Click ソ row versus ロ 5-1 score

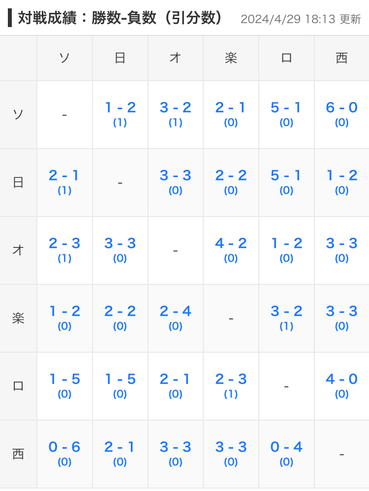tap(286, 108)
